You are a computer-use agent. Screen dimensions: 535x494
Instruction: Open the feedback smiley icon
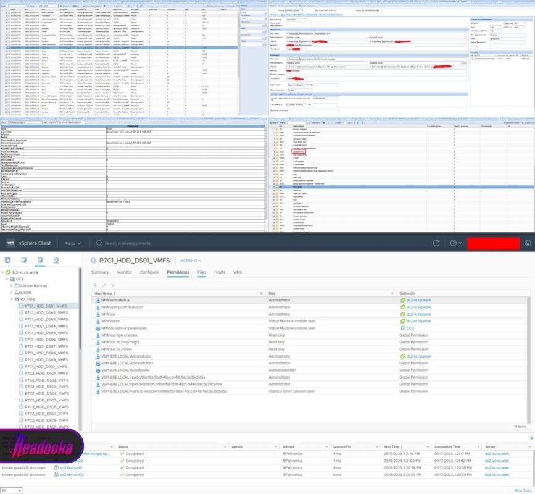coord(528,243)
